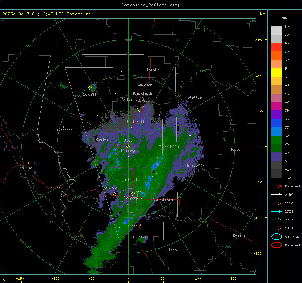Screen dimensions: 302x283
Task: Click the Didsbury town label
Action: tap(127, 151)
